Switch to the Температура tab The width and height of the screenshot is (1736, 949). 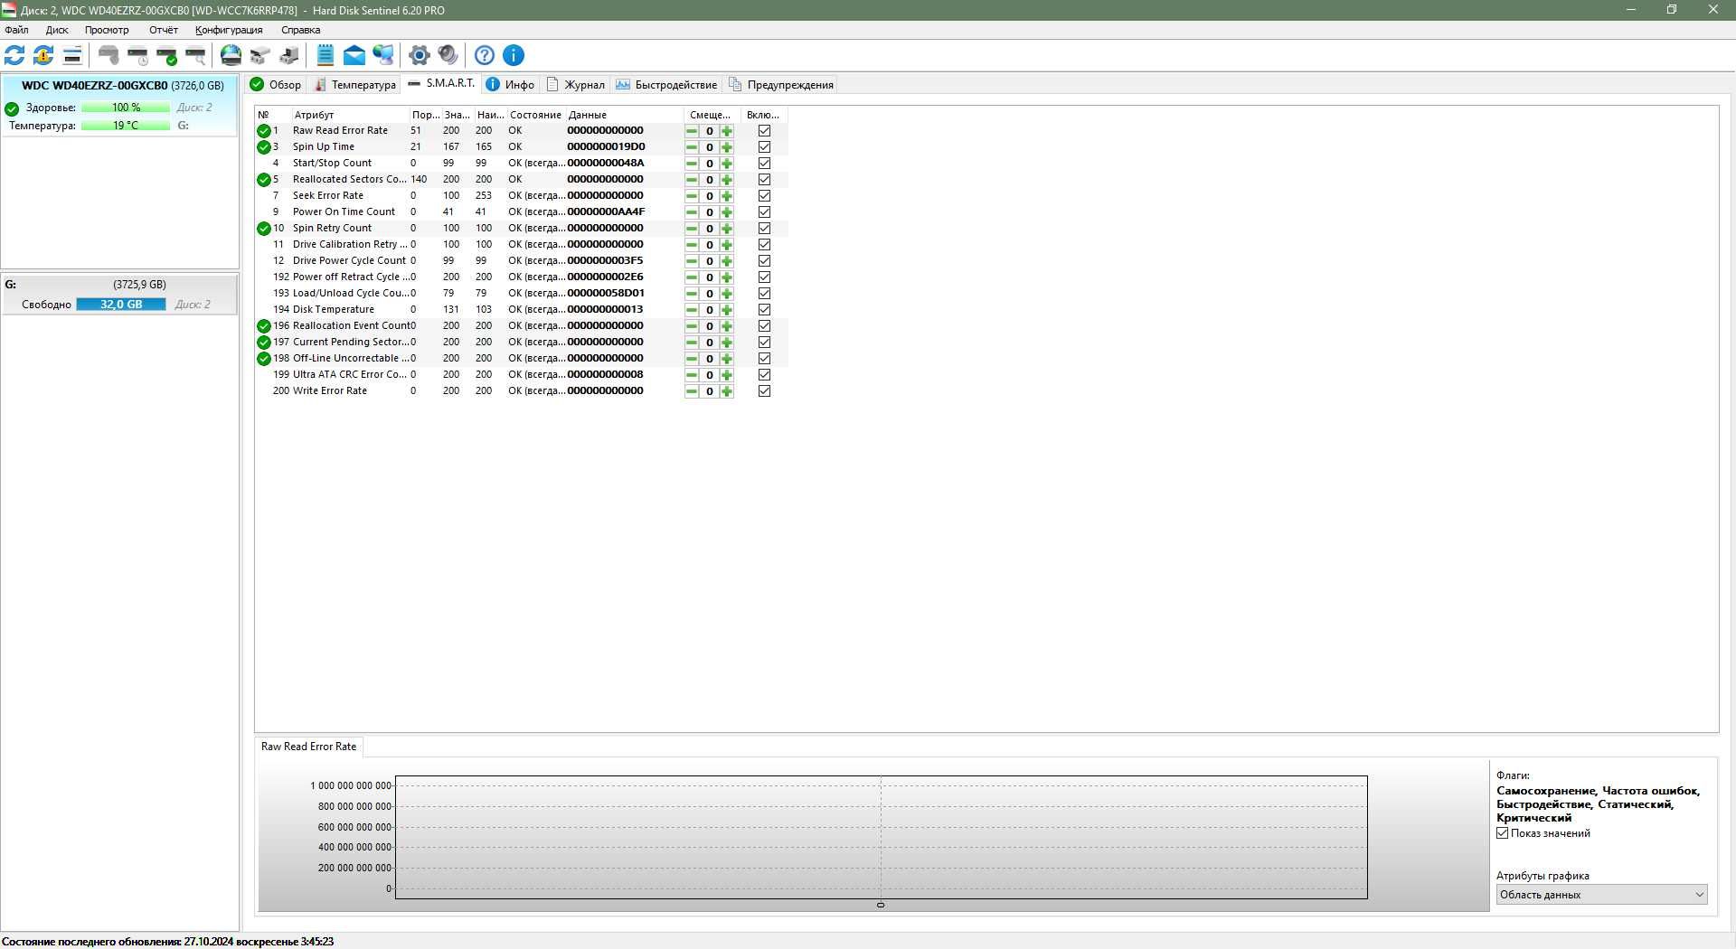click(x=355, y=85)
